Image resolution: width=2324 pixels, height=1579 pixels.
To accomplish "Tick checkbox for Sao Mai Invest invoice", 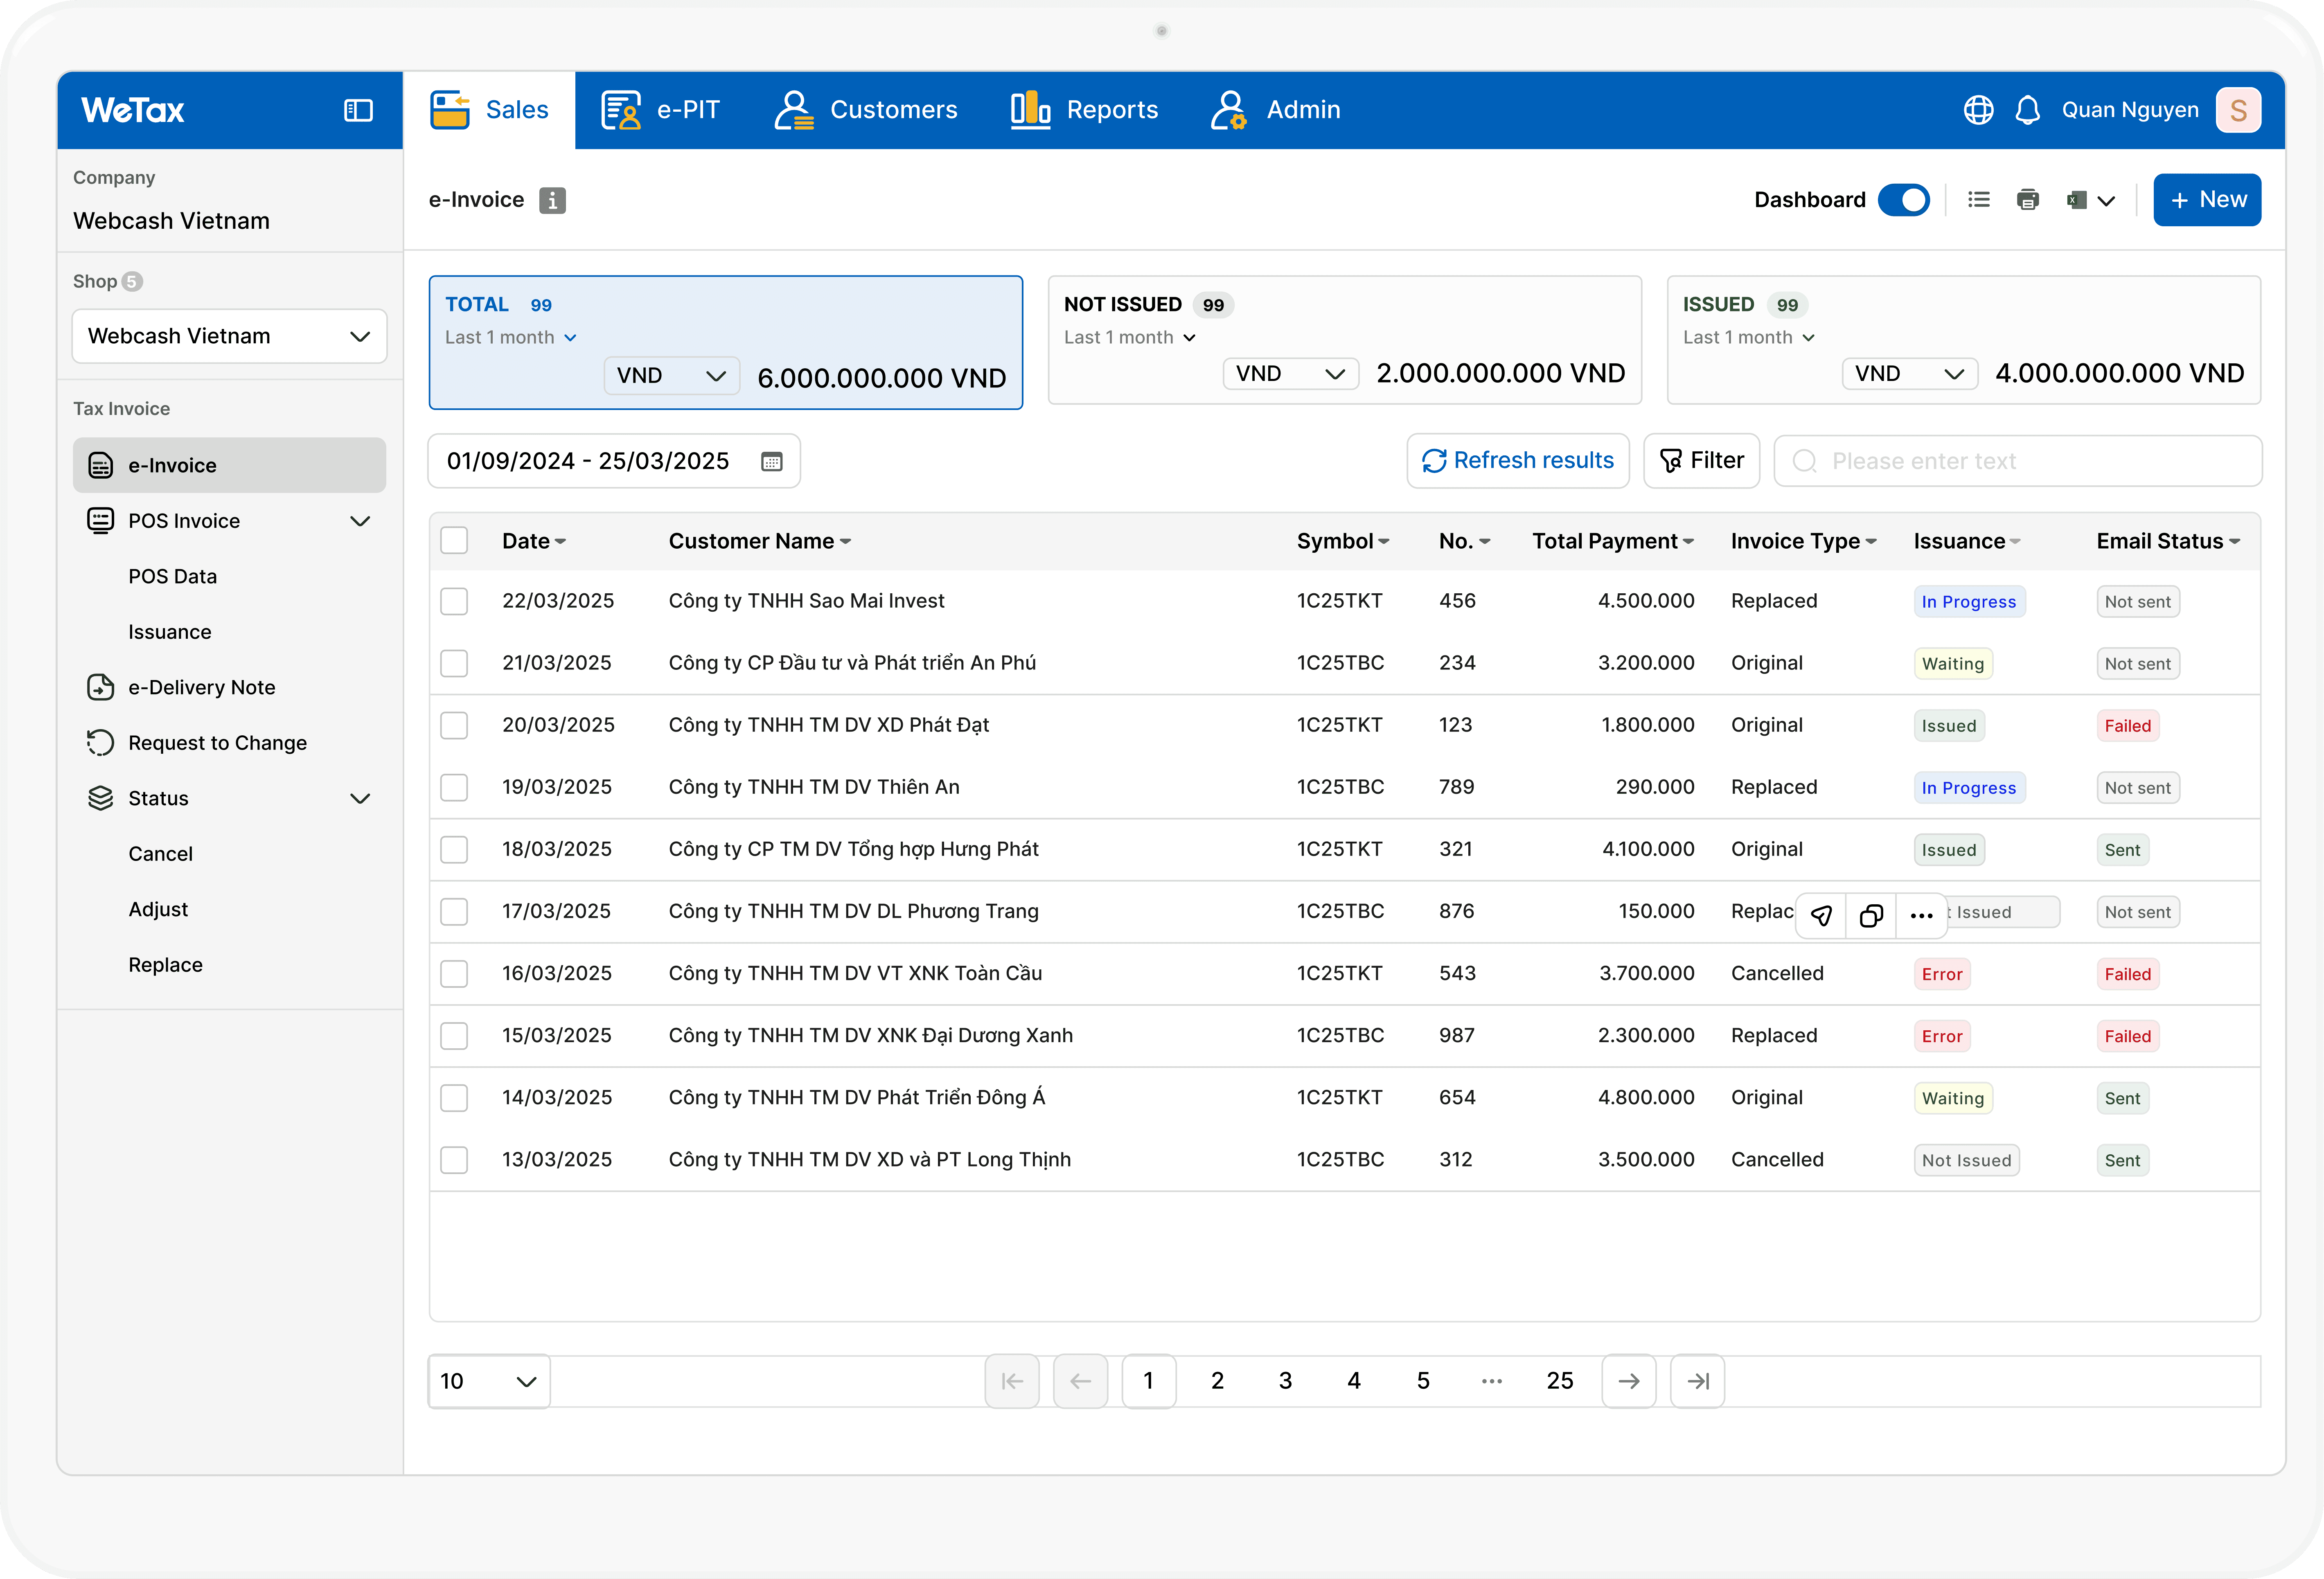I will (x=454, y=601).
